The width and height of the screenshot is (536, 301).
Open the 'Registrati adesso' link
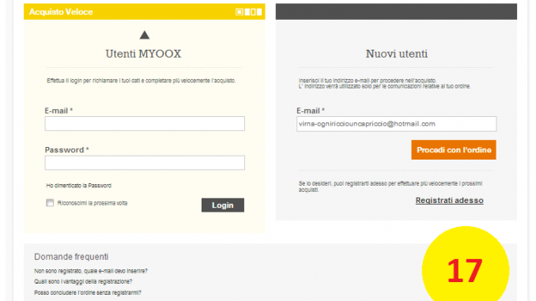[450, 201]
